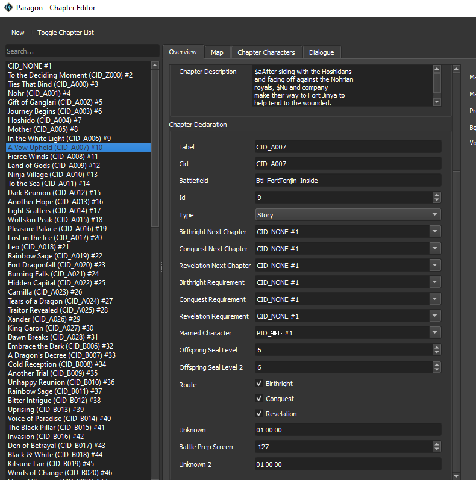The image size is (476, 480).
Task: Select Mother (CID_A005) #8 chapter
Action: [78, 129]
